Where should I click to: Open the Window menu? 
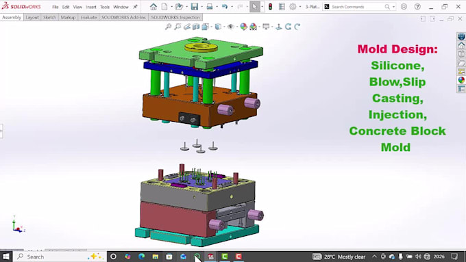pyautogui.click(x=121, y=7)
